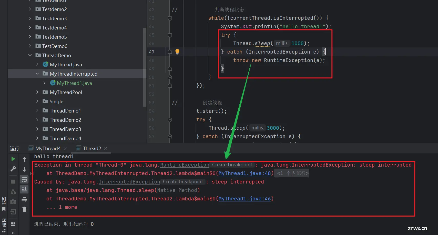Close the Thread2 run tab

pos(105,149)
